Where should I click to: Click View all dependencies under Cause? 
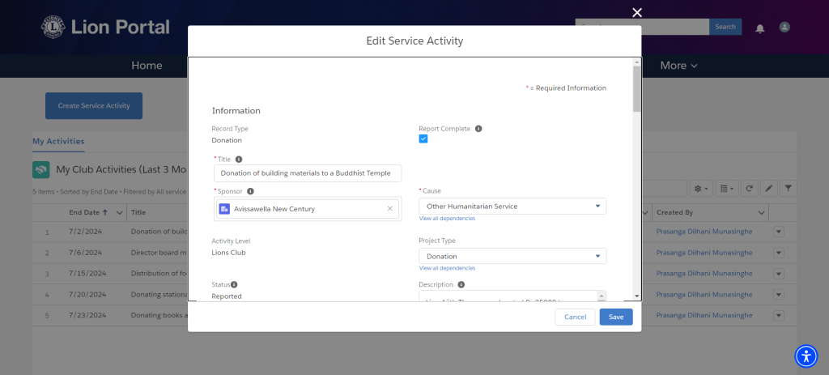pyautogui.click(x=447, y=219)
